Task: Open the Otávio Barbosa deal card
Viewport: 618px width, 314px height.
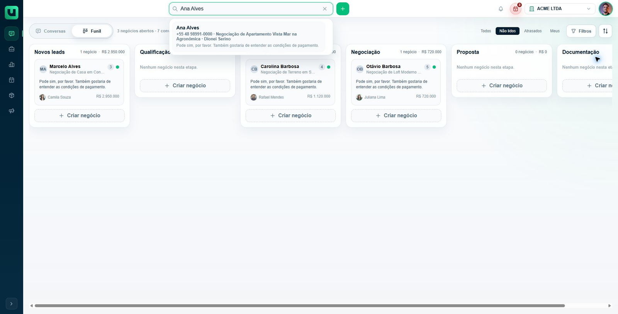Action: click(x=396, y=82)
